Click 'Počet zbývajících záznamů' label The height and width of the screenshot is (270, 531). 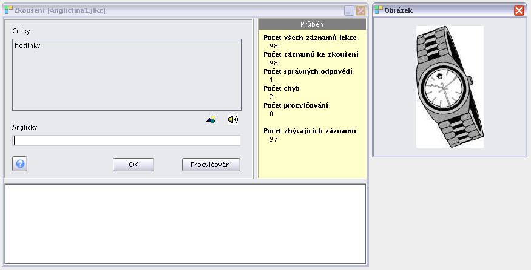pos(309,131)
